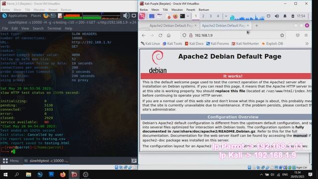Open Firefox hamburger application menu
The height and width of the screenshot is (179, 318).
tap(306, 35)
